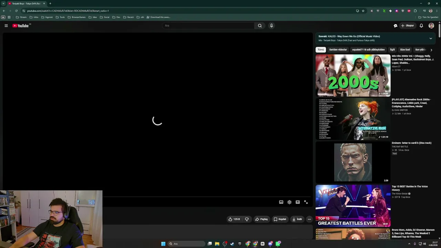Reload the page with the refresh icon
441x248 pixels.
tap(16, 11)
